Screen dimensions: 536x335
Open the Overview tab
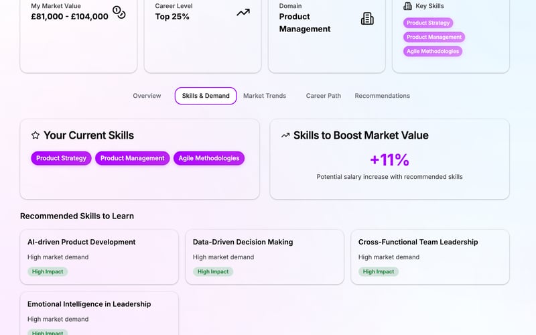coord(147,96)
